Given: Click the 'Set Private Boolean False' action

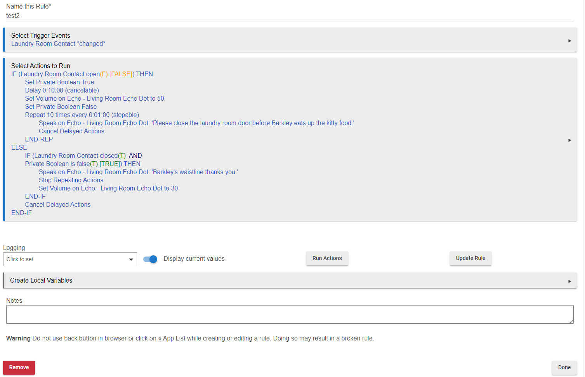Looking at the screenshot, I should point(61,107).
